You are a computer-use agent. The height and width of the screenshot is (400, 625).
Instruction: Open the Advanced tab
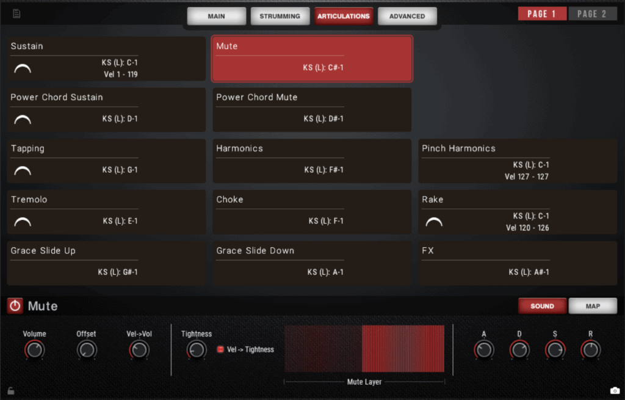click(x=407, y=16)
